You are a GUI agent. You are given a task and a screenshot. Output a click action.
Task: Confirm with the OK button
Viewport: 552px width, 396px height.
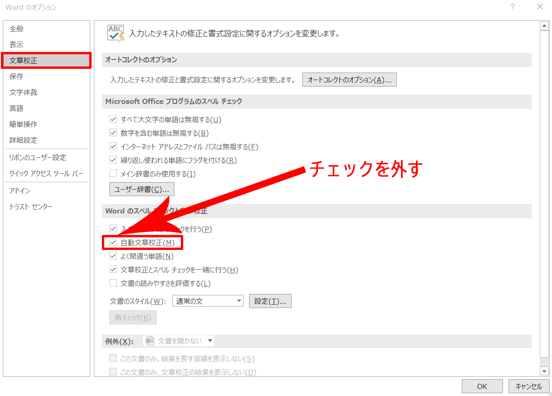482,386
